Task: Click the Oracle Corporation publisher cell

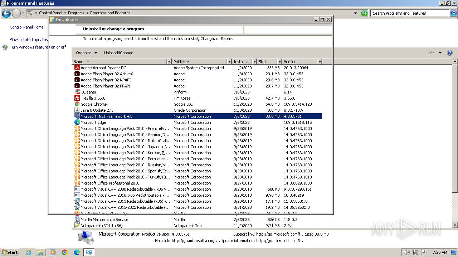Action: click(x=190, y=110)
